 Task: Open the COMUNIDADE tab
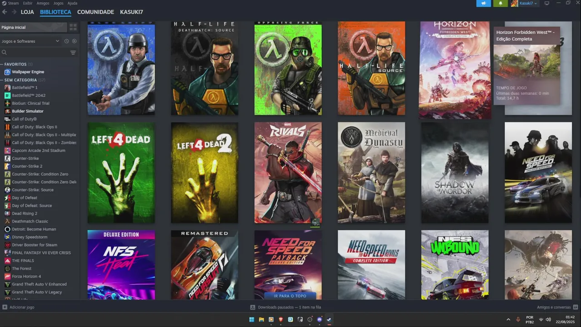95,12
